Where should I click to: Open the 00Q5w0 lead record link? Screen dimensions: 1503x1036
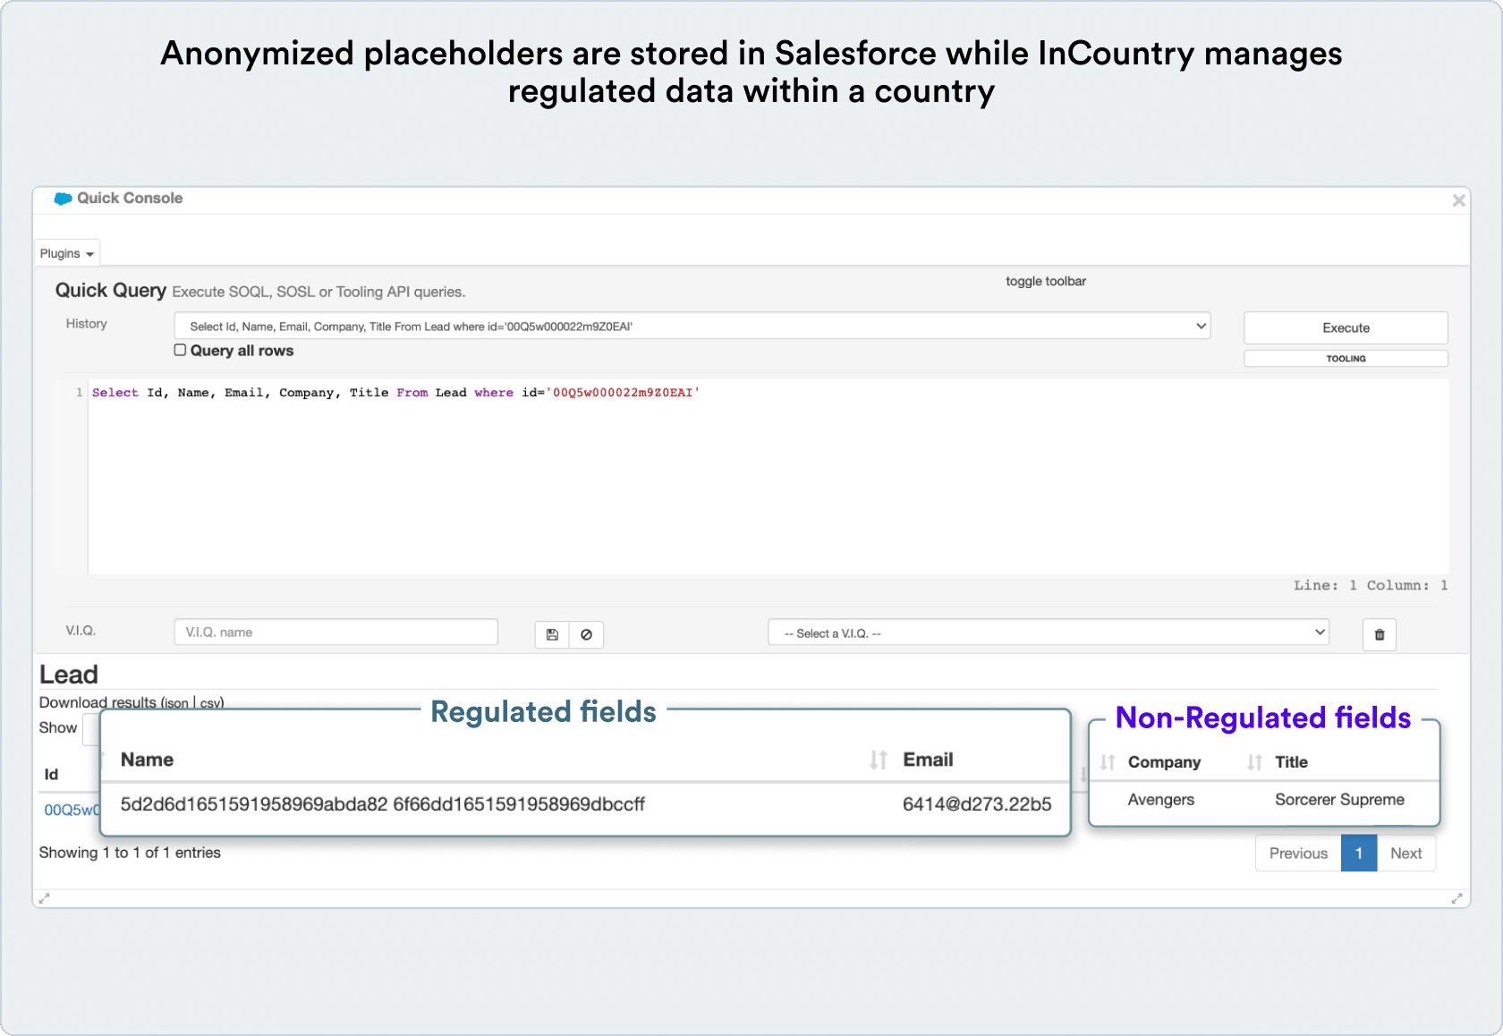coord(72,810)
